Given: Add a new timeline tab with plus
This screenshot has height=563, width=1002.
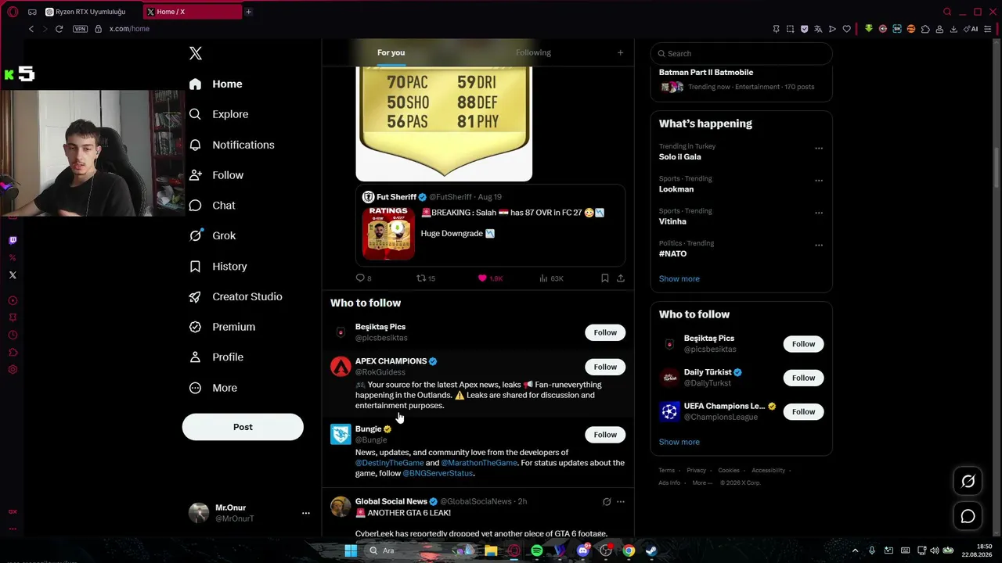Looking at the screenshot, I should pyautogui.click(x=621, y=52).
